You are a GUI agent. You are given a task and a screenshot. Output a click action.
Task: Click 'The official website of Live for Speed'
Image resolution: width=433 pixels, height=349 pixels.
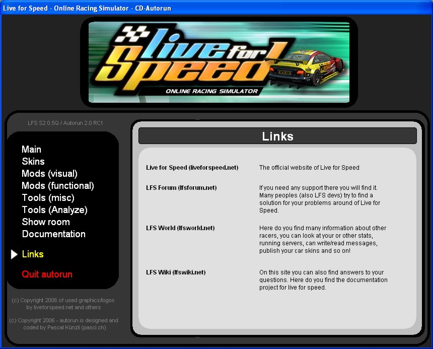pyautogui.click(x=309, y=168)
